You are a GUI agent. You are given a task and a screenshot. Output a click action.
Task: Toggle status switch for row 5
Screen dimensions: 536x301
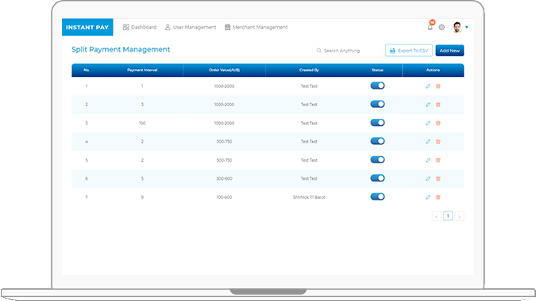coord(377,159)
